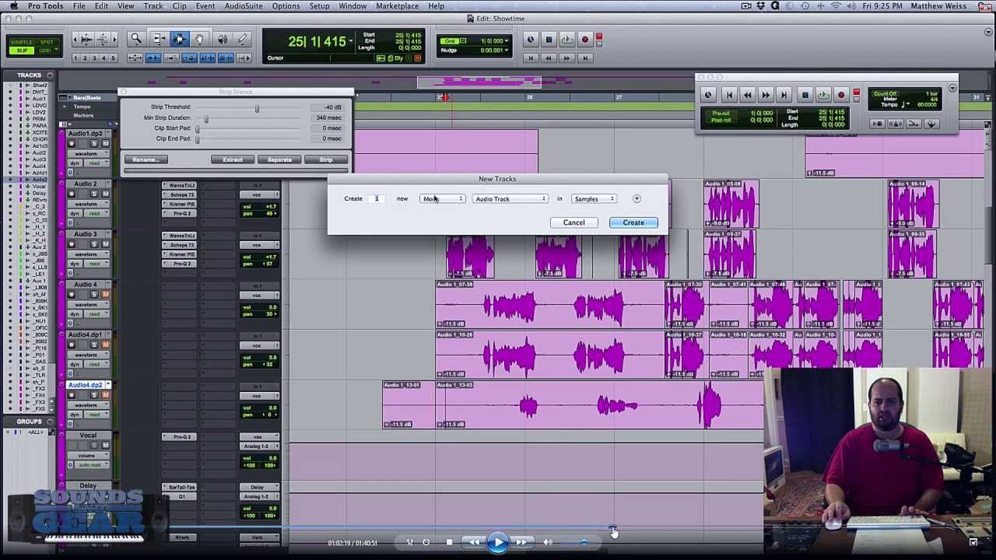Click the number of new tracks field
The height and width of the screenshot is (560, 996).
click(x=376, y=199)
